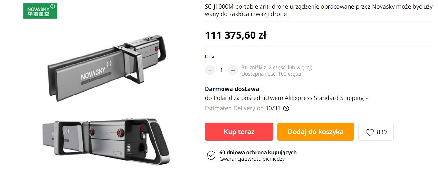
Task: Click the Novasky green brand logo
Action: (40, 11)
